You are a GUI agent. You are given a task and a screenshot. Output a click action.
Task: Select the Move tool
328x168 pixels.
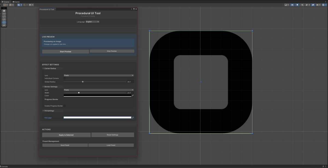pyautogui.click(x=4, y=14)
